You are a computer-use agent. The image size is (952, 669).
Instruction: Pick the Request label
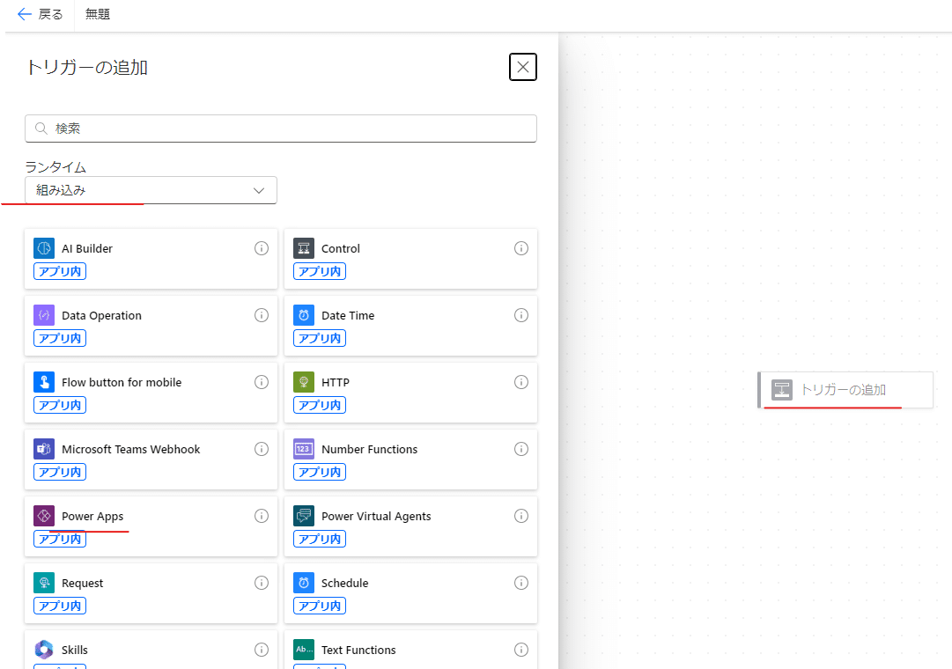coord(82,583)
